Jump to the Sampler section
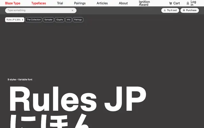The image size is (204, 128). pyautogui.click(x=48, y=20)
